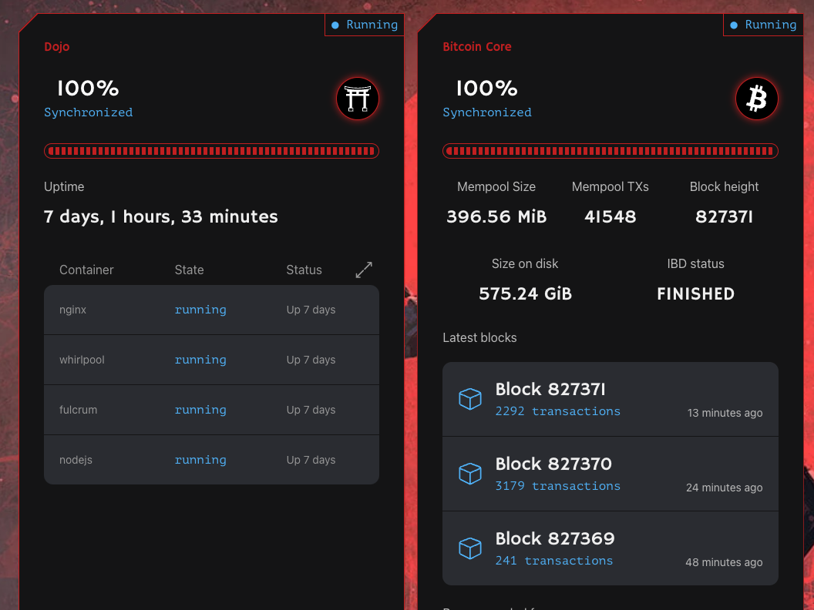Click the 'Mempool Size' label
The width and height of the screenshot is (814, 610).
point(496,186)
